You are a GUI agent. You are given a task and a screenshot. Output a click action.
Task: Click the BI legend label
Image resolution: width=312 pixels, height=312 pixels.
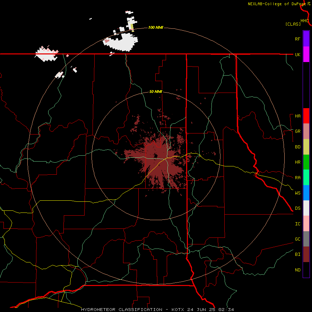pyautogui.click(x=298, y=254)
